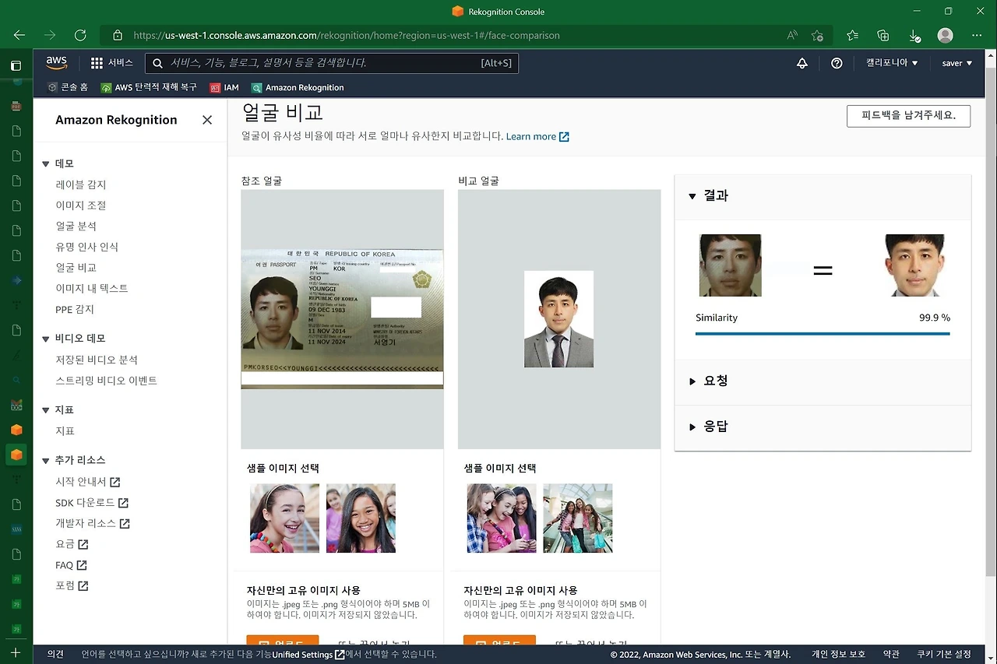The width and height of the screenshot is (997, 664).
Task: Open 저장된 비디오 분석 in the sidebar
Action: (97, 360)
